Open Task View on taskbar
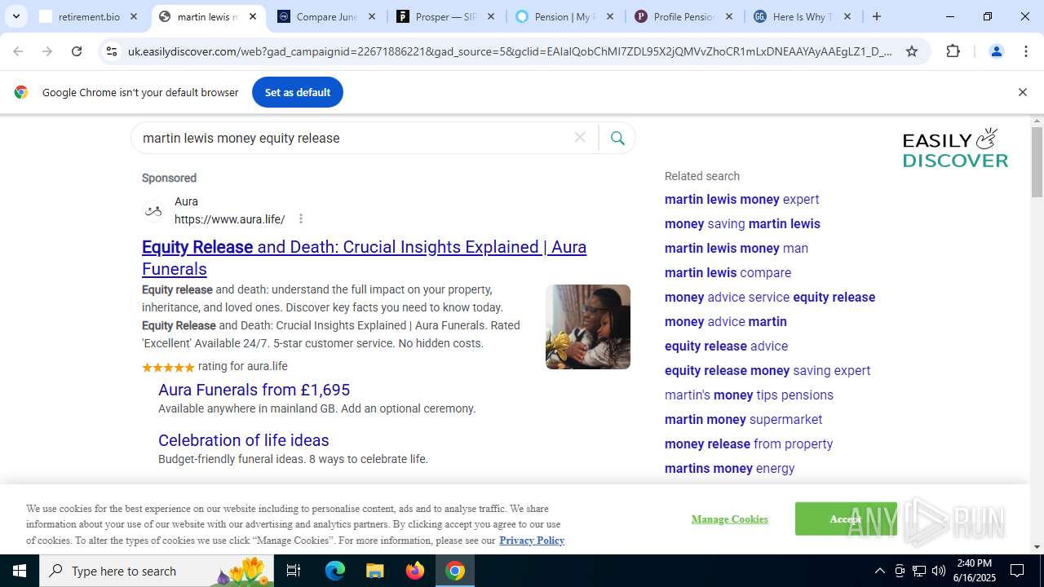Image resolution: width=1044 pixels, height=587 pixels. (294, 571)
